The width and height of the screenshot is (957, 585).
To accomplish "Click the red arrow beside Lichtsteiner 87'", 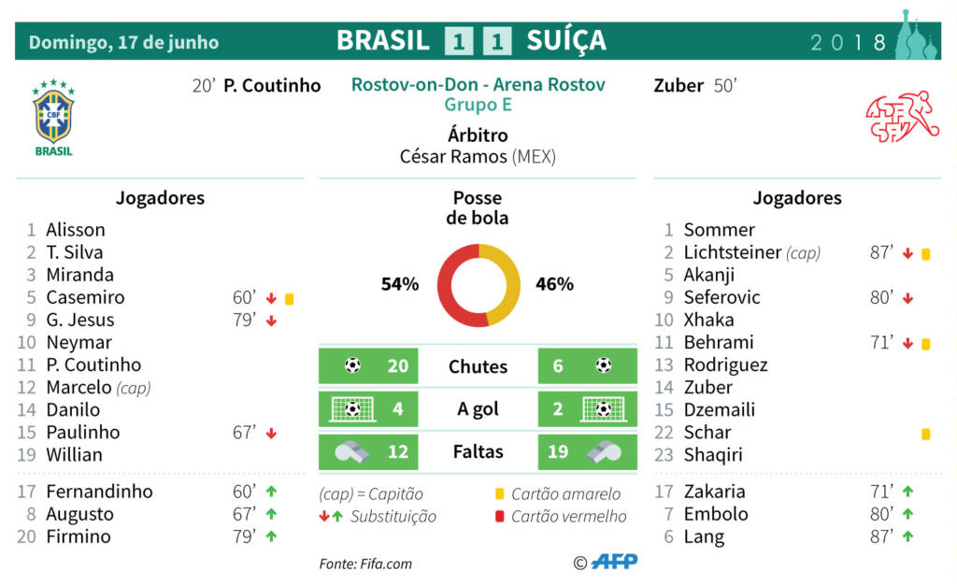I will coord(908,254).
